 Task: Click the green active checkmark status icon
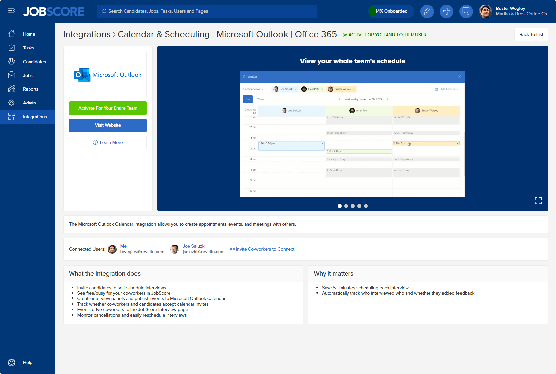click(345, 35)
